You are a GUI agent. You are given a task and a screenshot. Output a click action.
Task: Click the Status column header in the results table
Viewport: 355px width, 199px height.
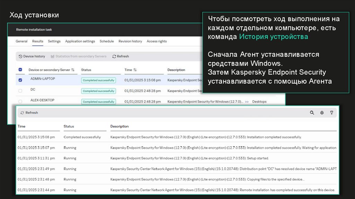[x=86, y=70]
